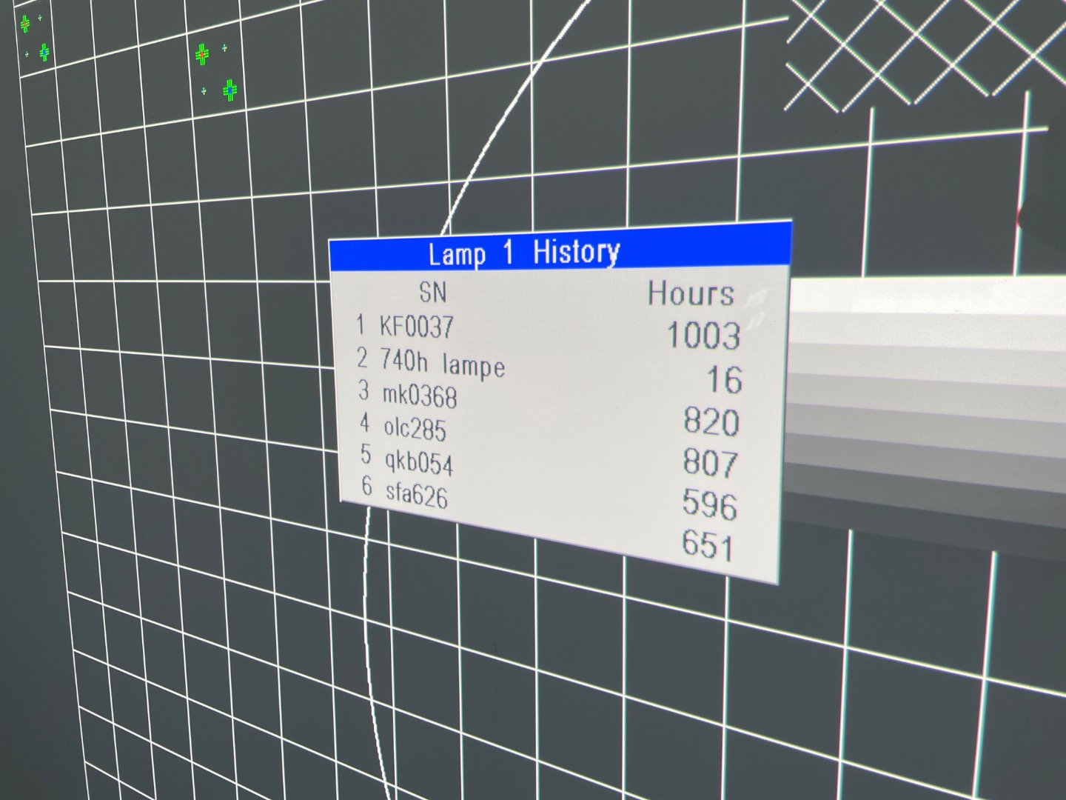Click the "SN" column header

433,292
